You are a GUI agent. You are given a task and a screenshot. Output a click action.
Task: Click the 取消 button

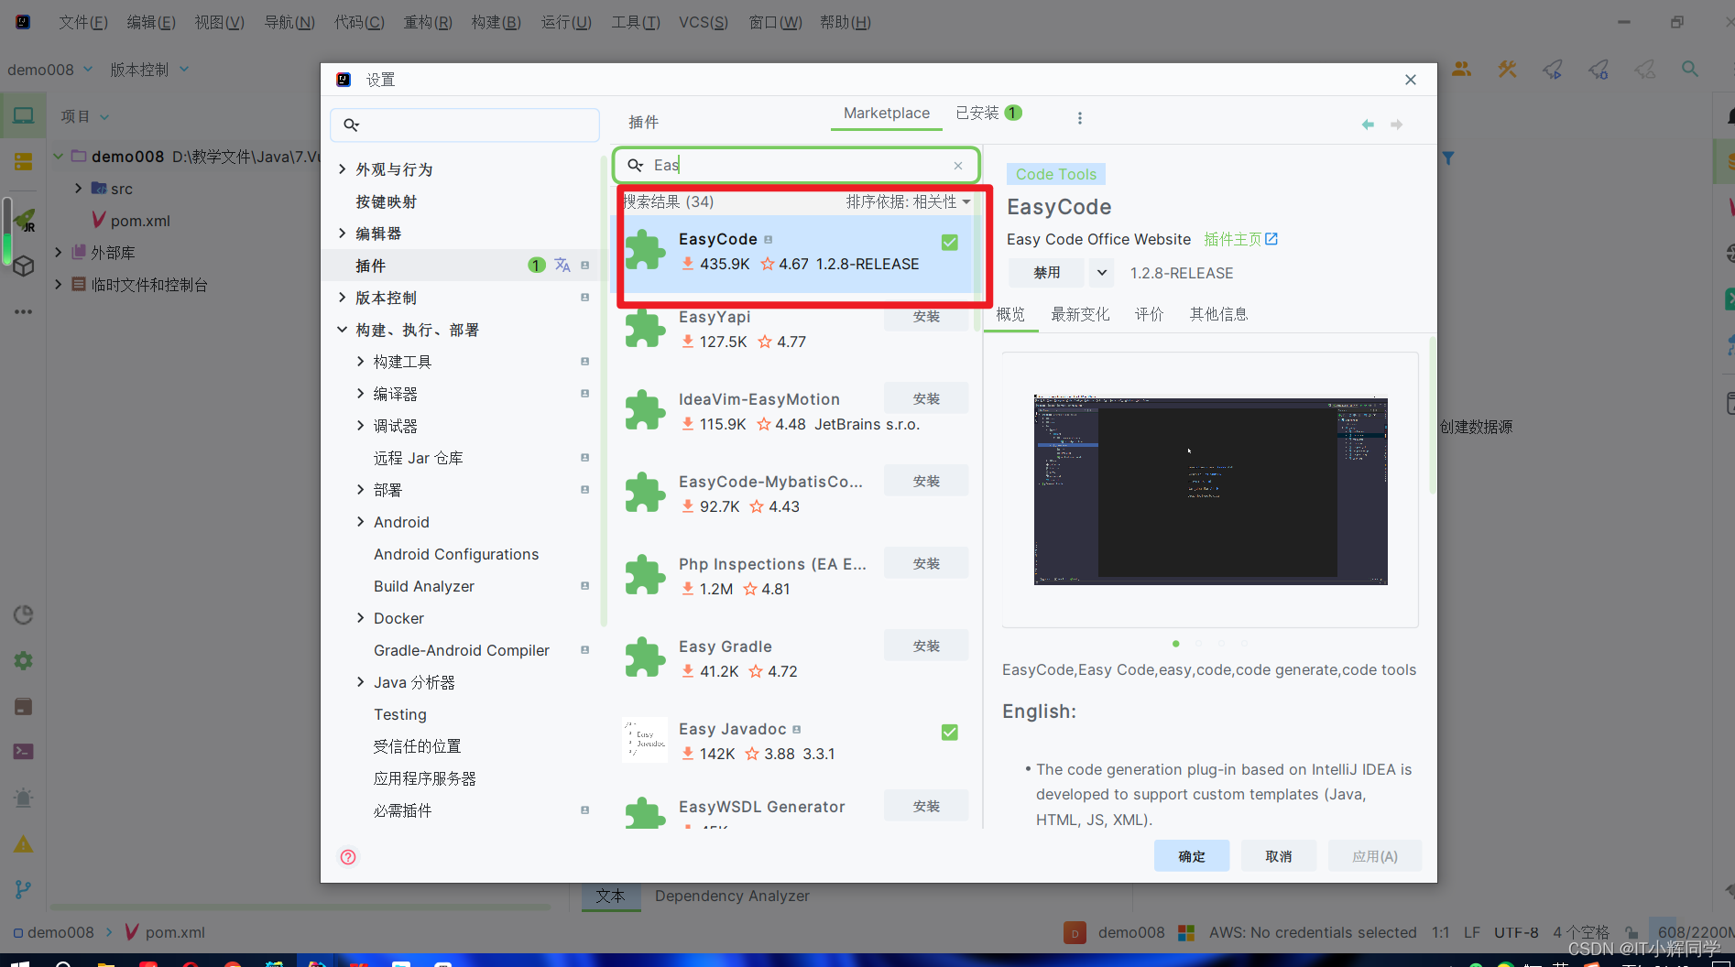[1279, 856]
